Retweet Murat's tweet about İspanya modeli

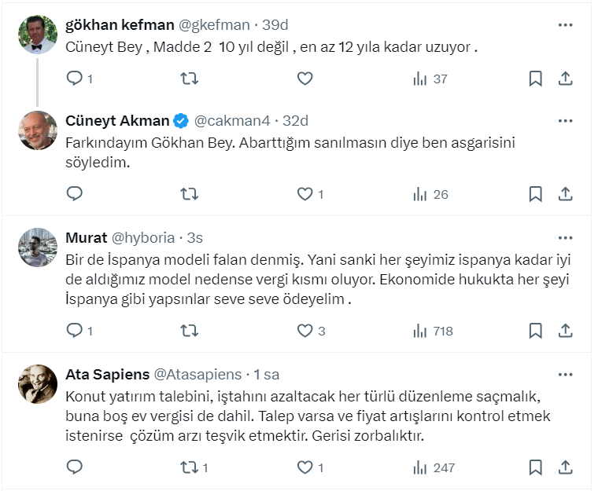point(190,331)
